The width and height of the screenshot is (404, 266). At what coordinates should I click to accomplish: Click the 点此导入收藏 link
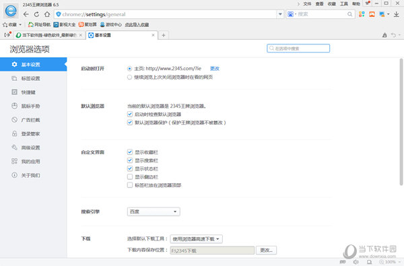tap(137, 25)
